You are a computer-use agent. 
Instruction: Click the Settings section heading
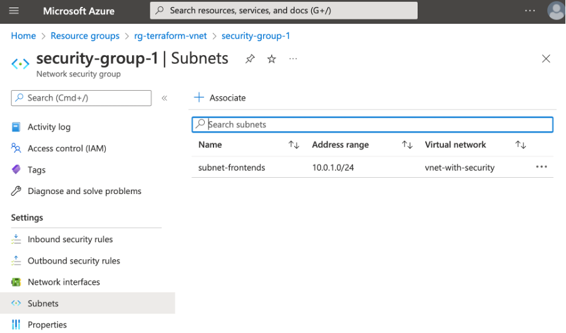click(x=27, y=218)
